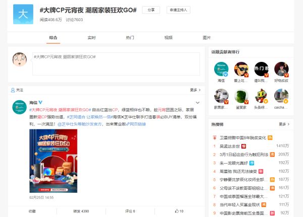Screen dimensions: 303x217
Task: Switch to the 实时 tab
Action: 91,38
